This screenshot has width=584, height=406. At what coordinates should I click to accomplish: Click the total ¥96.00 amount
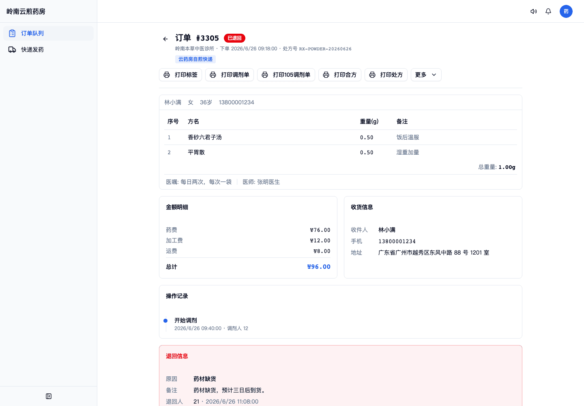(319, 267)
